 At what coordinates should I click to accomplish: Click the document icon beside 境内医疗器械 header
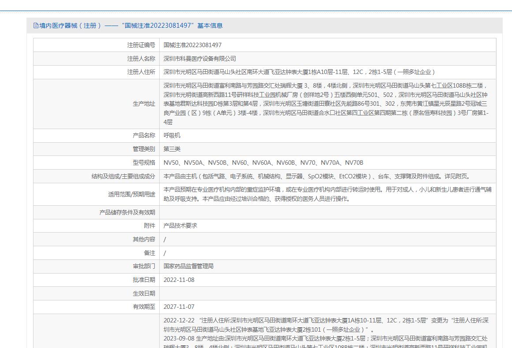(x=36, y=26)
